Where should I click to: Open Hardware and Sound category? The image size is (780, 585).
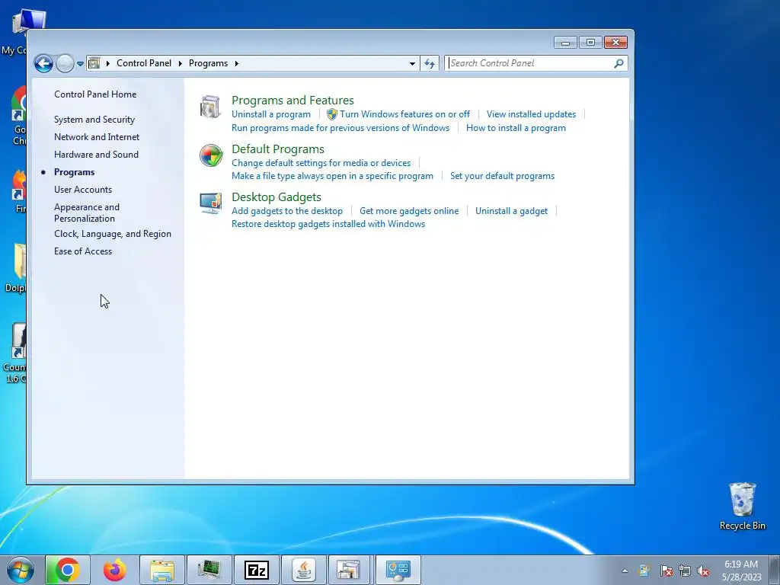coord(96,154)
